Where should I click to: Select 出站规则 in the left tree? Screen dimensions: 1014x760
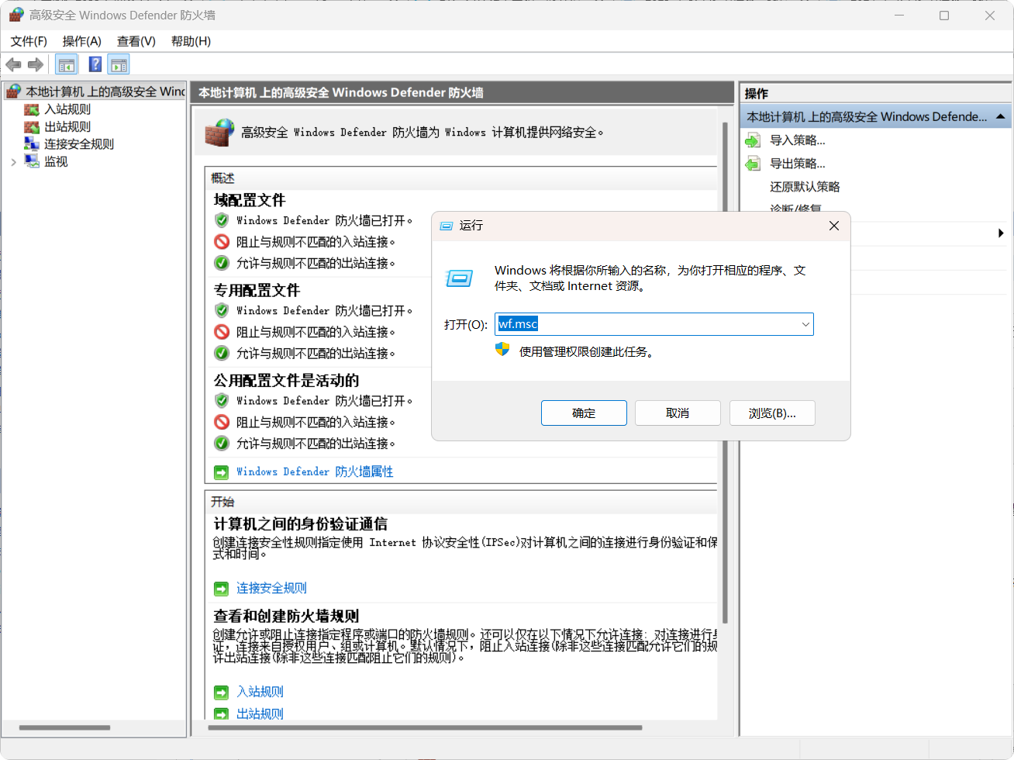[67, 126]
